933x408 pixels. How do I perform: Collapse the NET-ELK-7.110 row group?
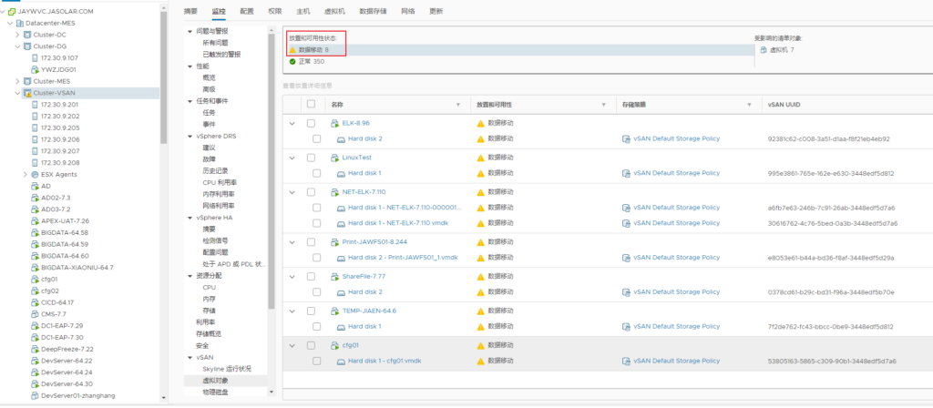click(292, 192)
